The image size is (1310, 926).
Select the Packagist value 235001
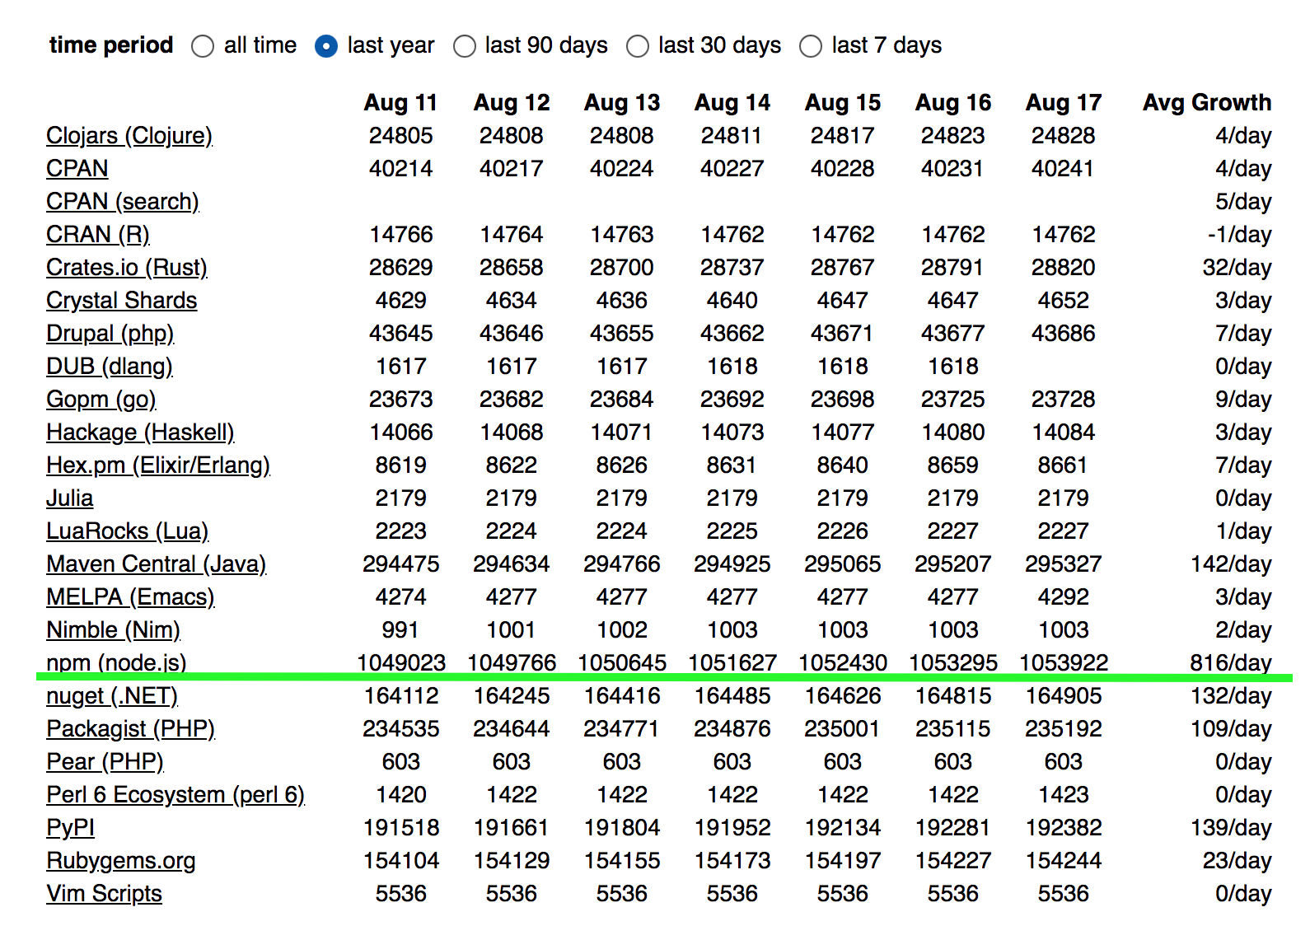tap(843, 729)
